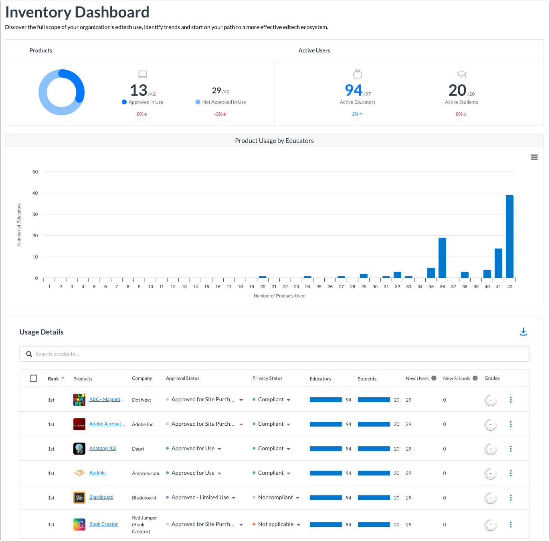Open the Book Creator product link

coord(103,524)
